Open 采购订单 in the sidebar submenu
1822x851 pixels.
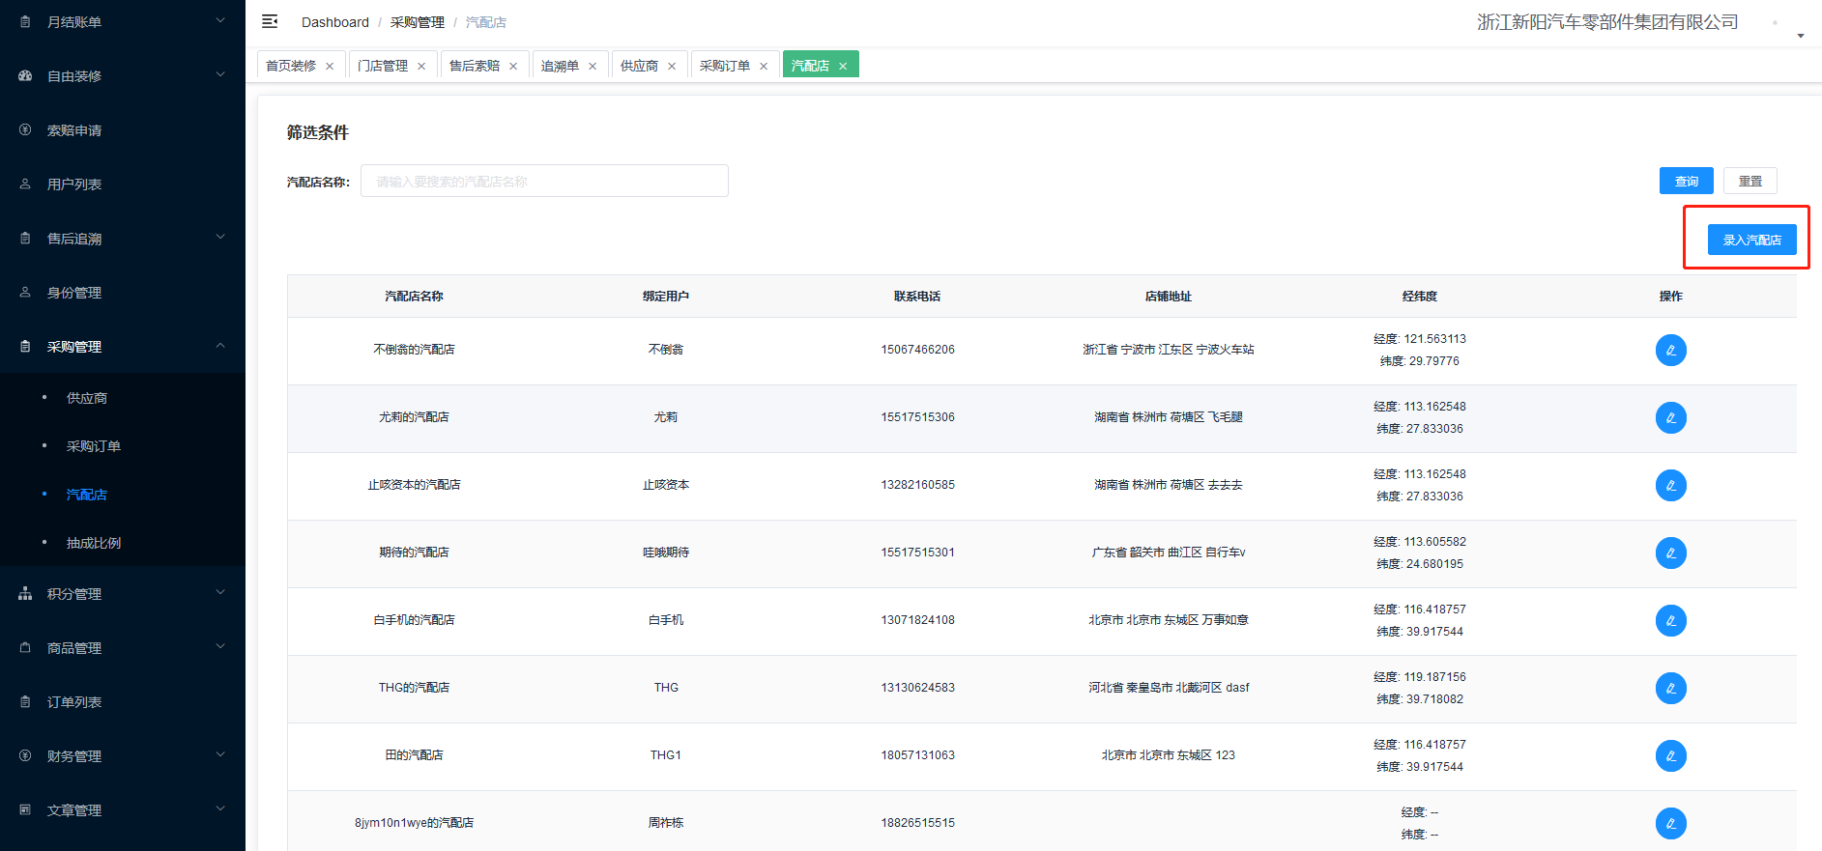94,446
